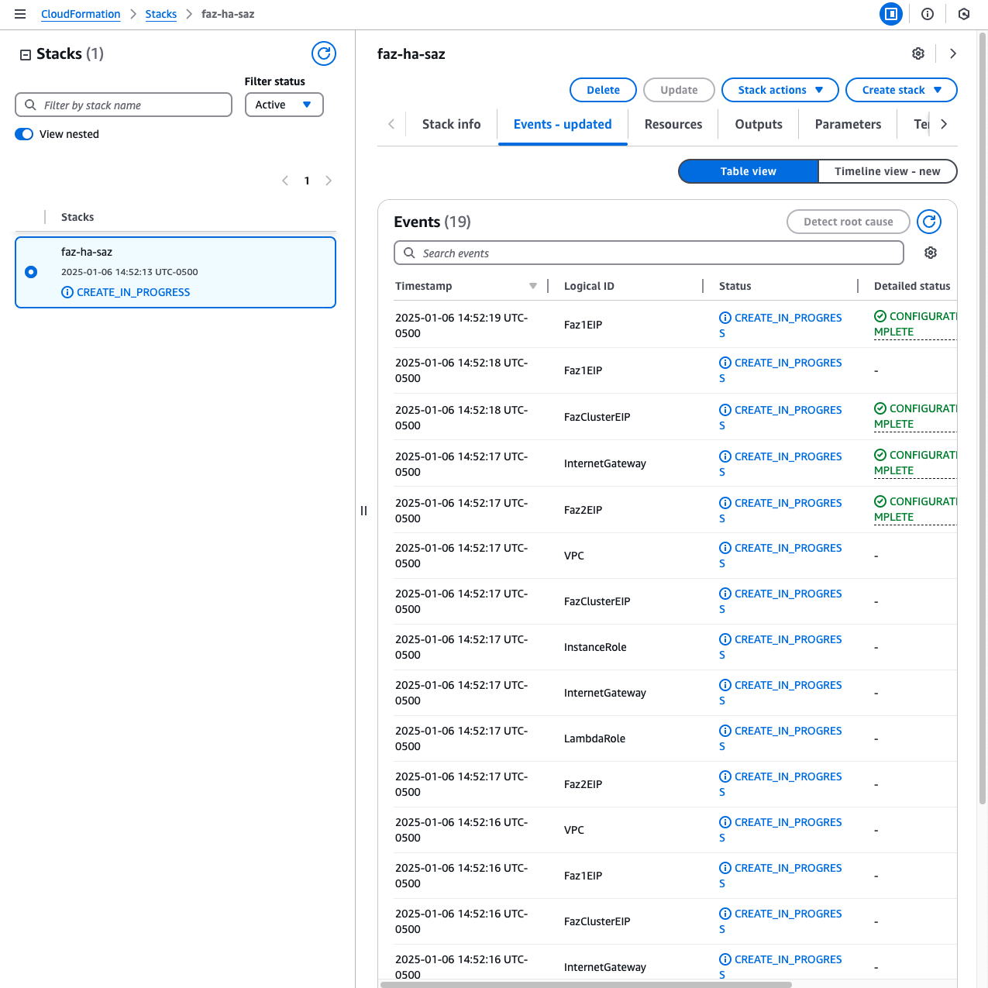The image size is (988, 988).
Task: Open the Create stack dropdown
Action: (x=901, y=90)
